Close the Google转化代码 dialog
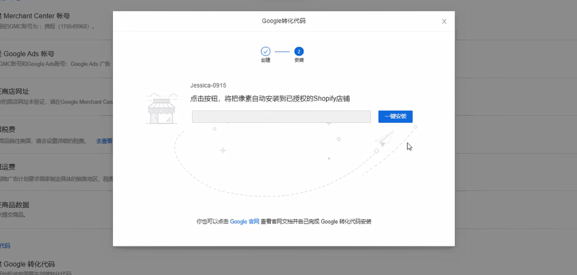Viewport: 577px width, 275px height. [x=444, y=21]
